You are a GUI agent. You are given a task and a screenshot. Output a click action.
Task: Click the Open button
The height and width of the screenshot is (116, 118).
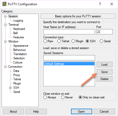(x=81, y=112)
